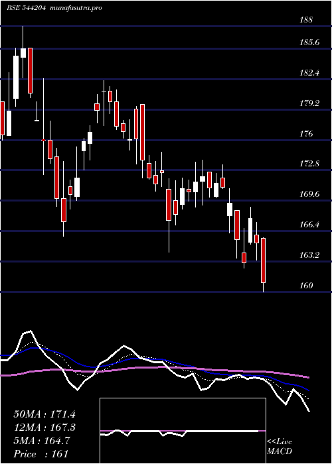Select the 163.2 price level label
Image resolution: width=332 pixels, height=464 pixels.
[309, 255]
